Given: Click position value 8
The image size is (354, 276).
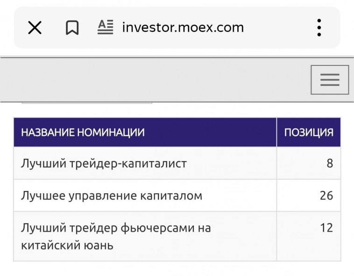Looking at the screenshot, I should [x=330, y=163].
